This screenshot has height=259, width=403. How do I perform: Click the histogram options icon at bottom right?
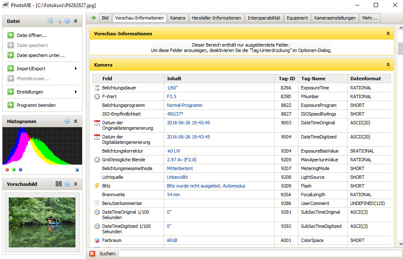pos(77,170)
